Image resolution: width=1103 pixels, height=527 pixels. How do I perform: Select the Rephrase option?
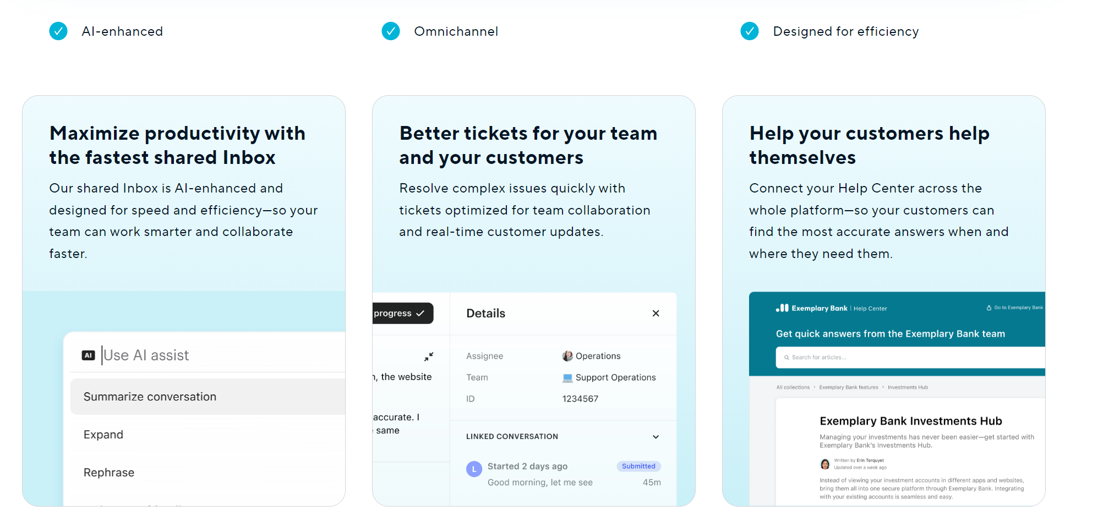pyautogui.click(x=109, y=473)
